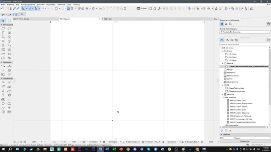Screen dimensions: 271x152
Task: Select the Column tool
Action: coord(3,46)
